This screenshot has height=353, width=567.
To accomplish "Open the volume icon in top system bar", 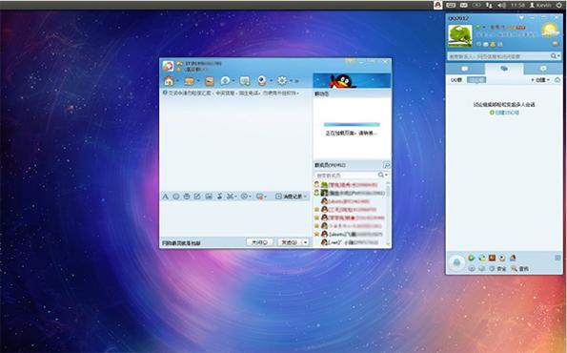I will pyautogui.click(x=501, y=5).
